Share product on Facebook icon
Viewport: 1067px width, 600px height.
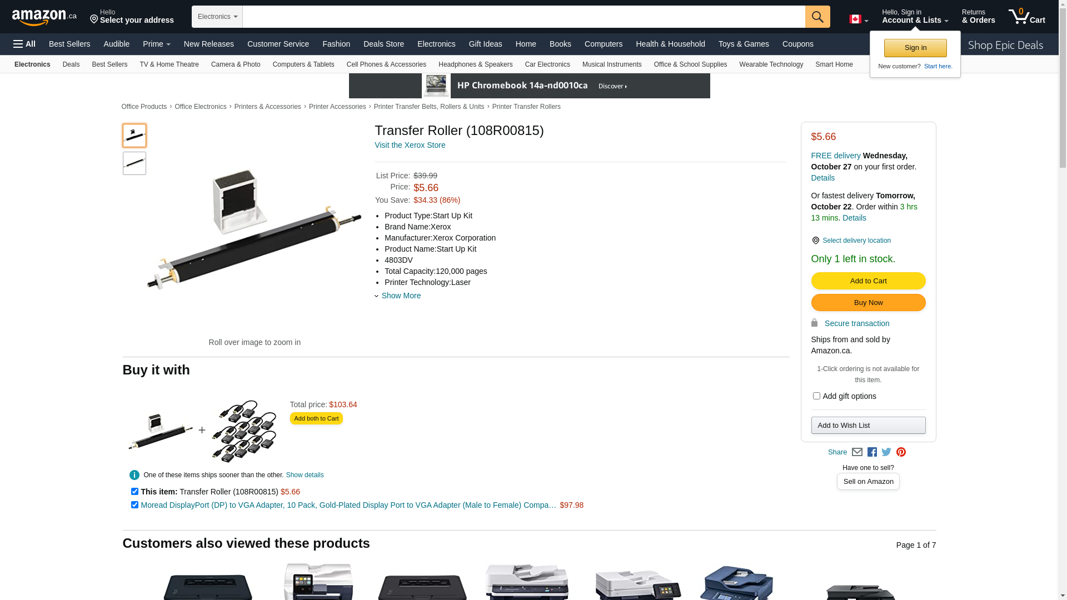click(872, 452)
